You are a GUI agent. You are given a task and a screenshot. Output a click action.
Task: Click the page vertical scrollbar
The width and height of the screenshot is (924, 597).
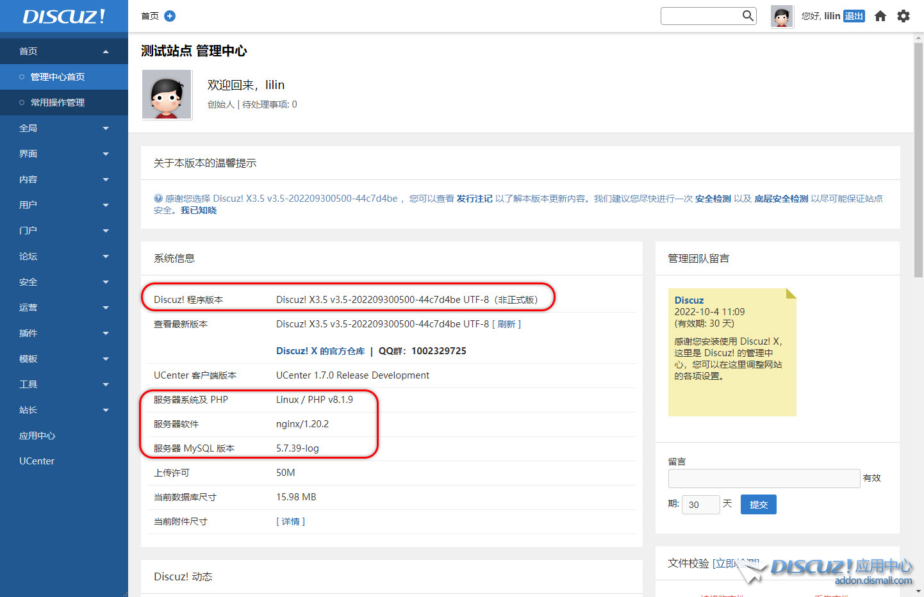[918, 160]
